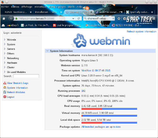The width and height of the screenshot is (158, 138).
Task: Click the 'System Information' sidebar link
Action: (x=17, y=88)
